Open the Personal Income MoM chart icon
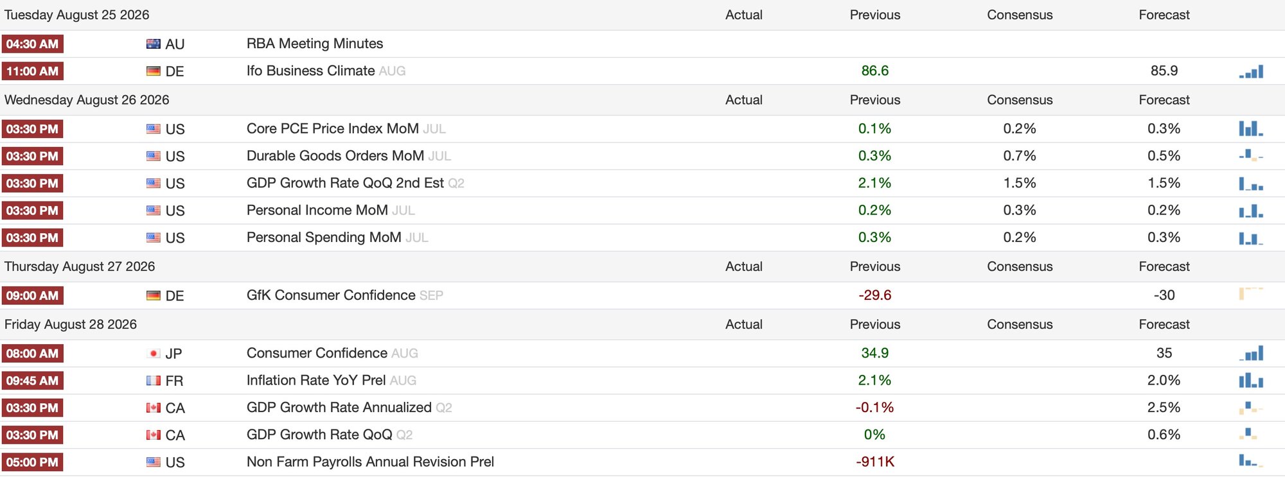Viewport: 1285px width, 477px height. 1251,211
